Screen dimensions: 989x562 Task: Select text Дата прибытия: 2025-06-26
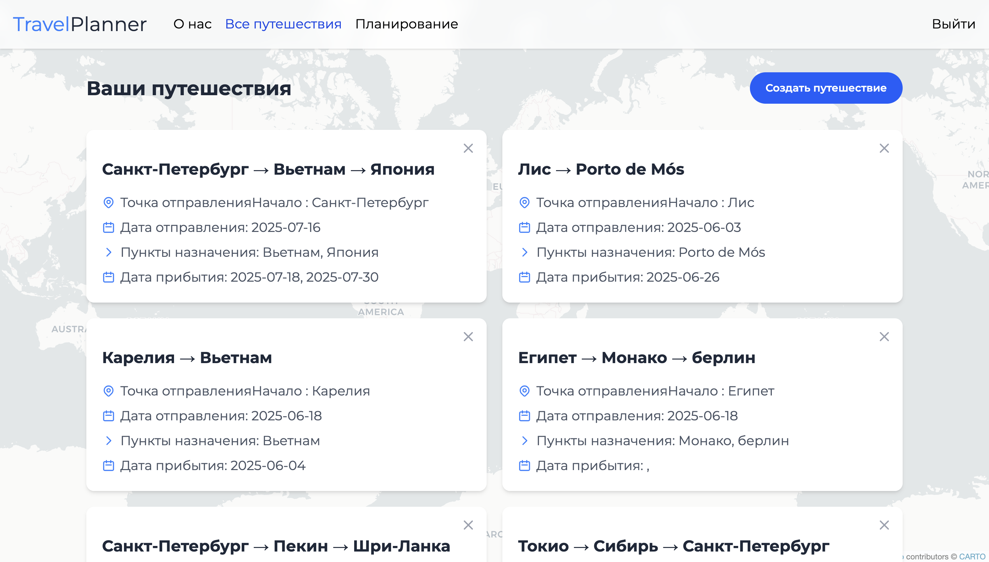(x=628, y=277)
